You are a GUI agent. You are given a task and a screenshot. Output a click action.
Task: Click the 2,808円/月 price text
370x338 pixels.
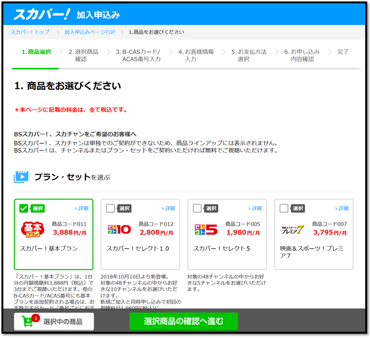click(156, 232)
